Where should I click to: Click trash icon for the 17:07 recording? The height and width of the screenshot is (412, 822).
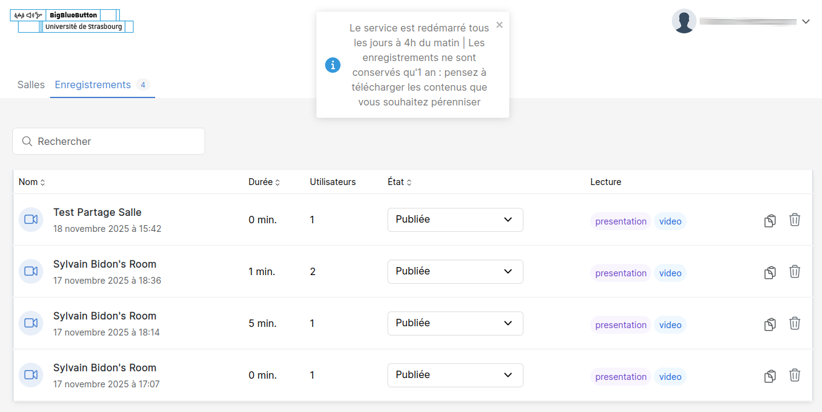coord(795,375)
